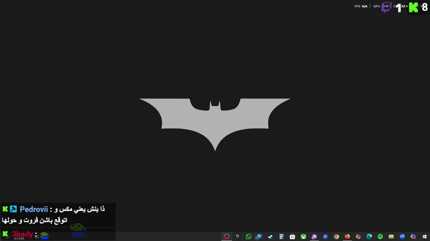Launch Microsoft Edge from the taskbar
Image resolution: width=430 pixels, height=241 pixels.
pyautogui.click(x=369, y=237)
